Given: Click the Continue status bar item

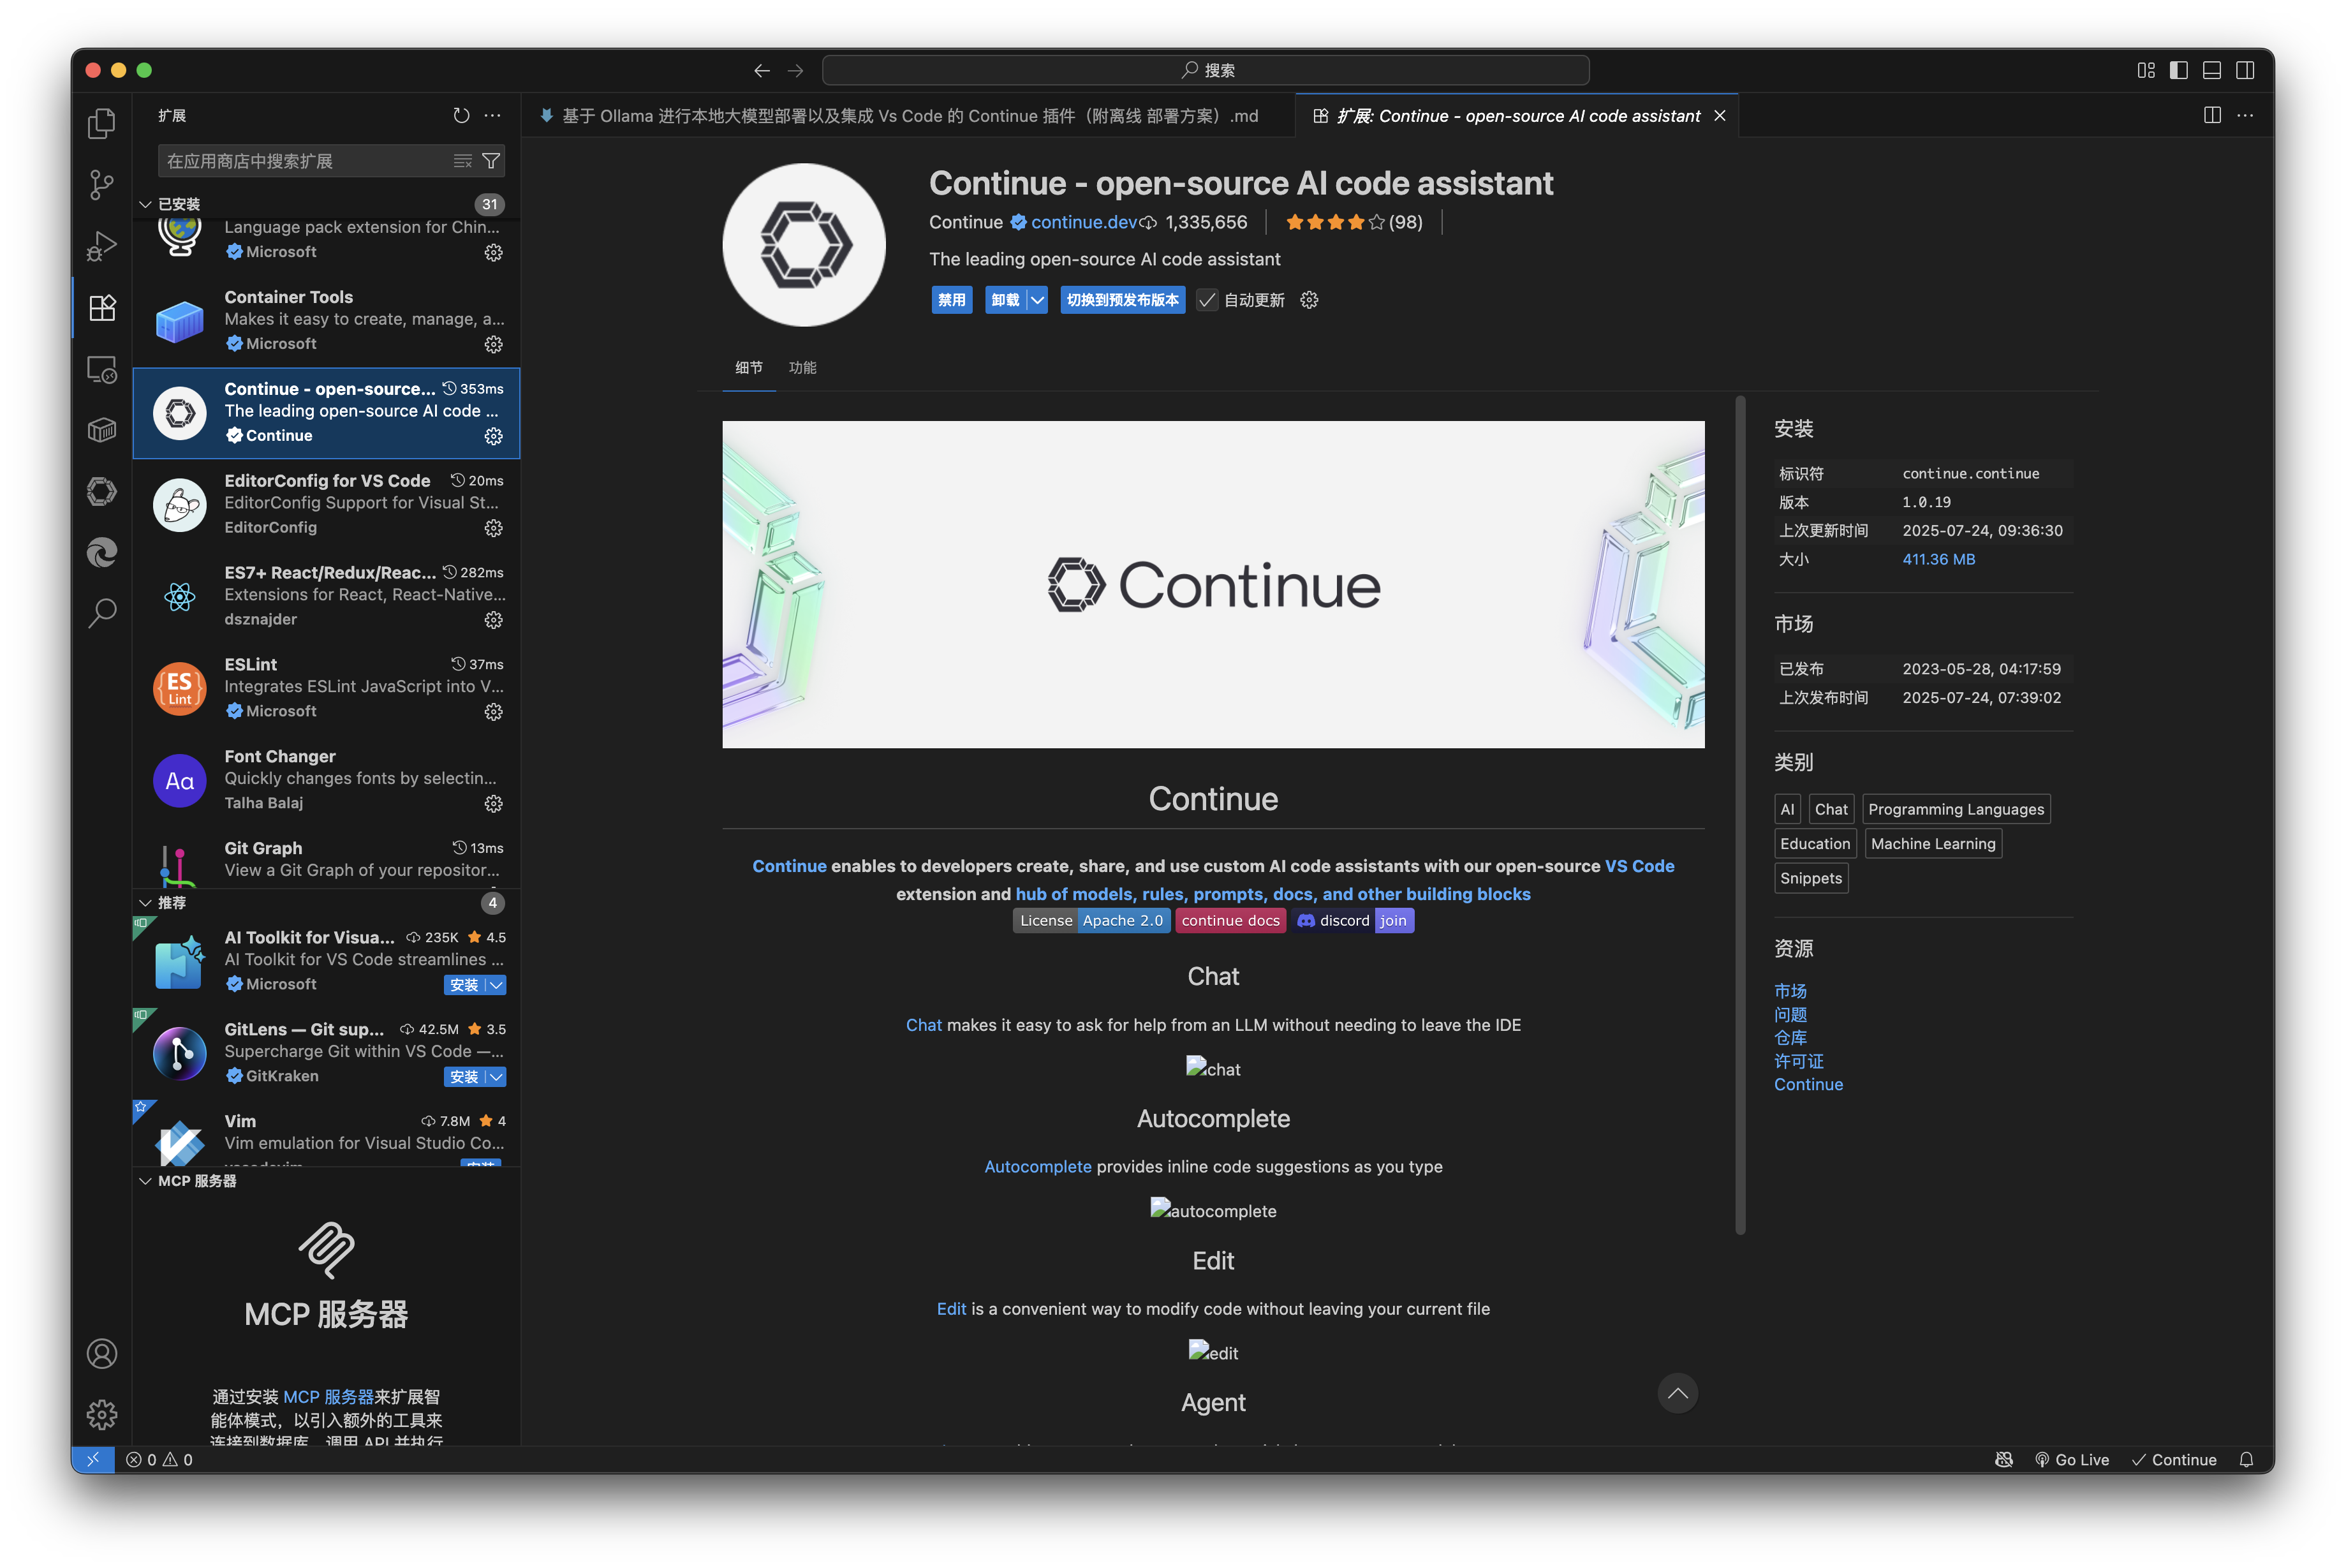Looking at the screenshot, I should 2173,1460.
